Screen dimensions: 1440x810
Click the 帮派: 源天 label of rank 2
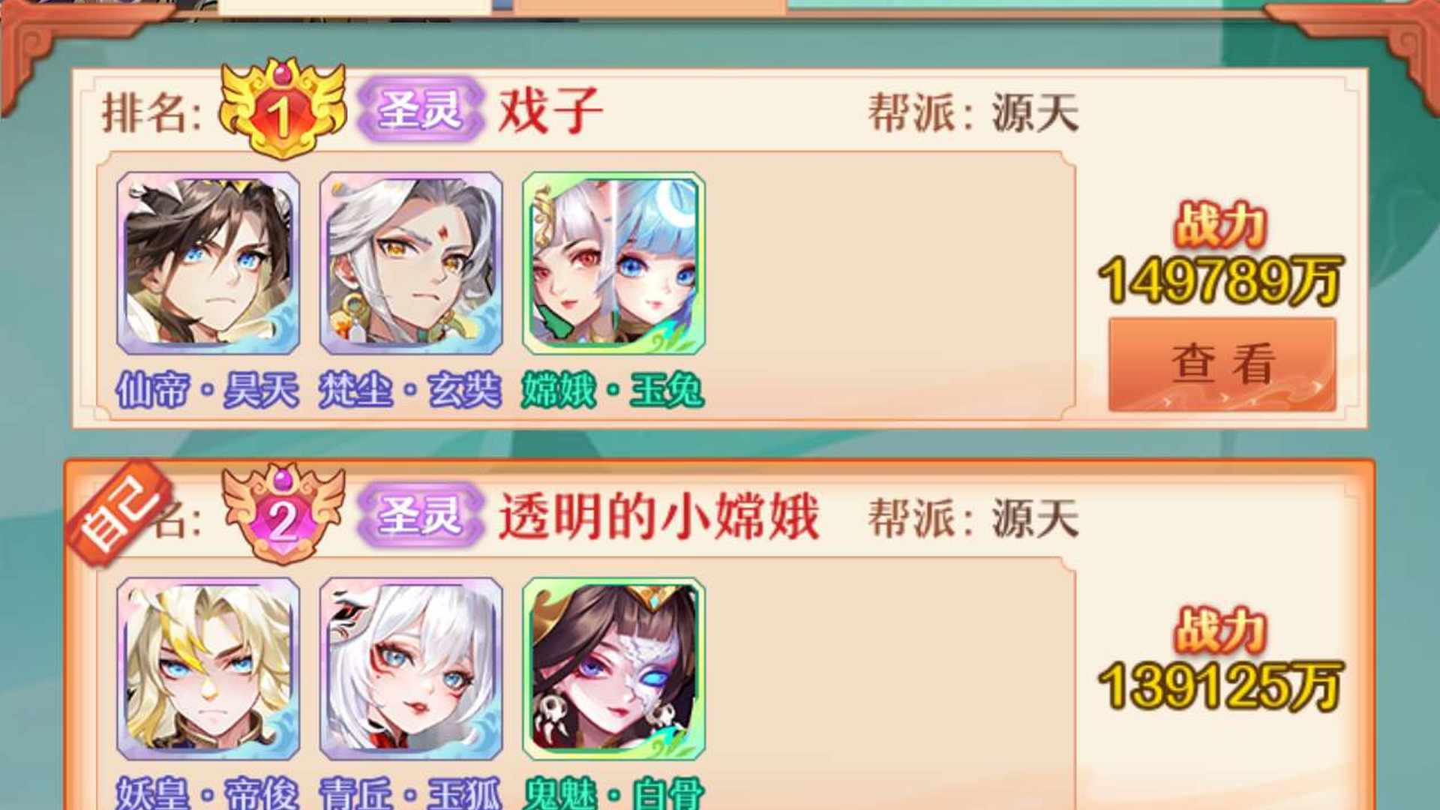[x=973, y=517]
